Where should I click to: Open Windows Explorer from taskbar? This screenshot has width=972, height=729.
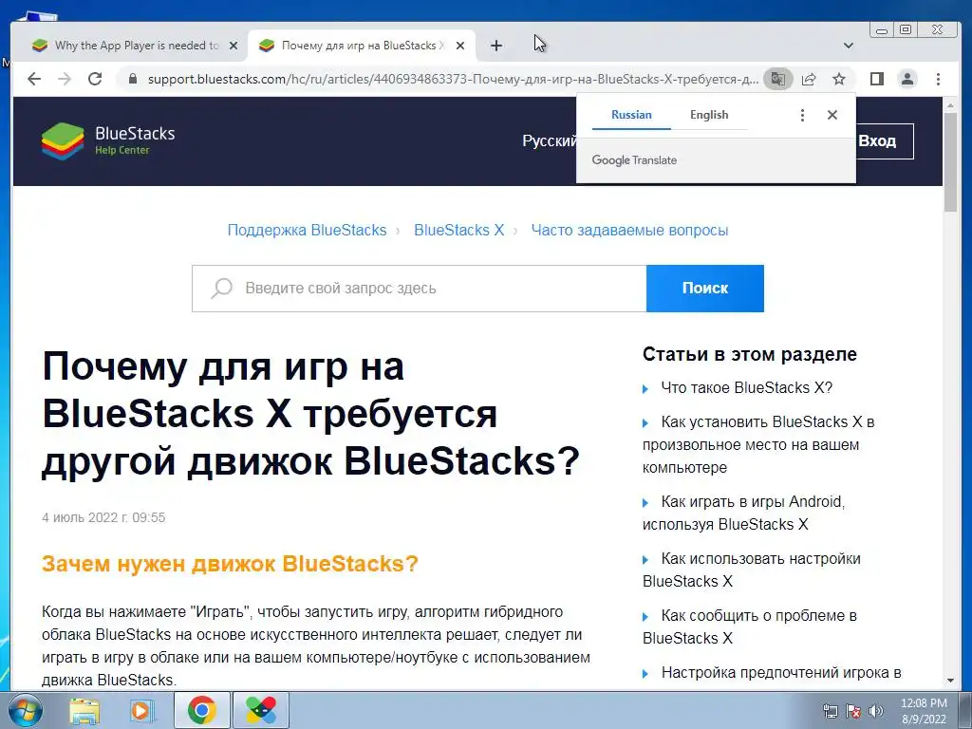[x=84, y=710]
